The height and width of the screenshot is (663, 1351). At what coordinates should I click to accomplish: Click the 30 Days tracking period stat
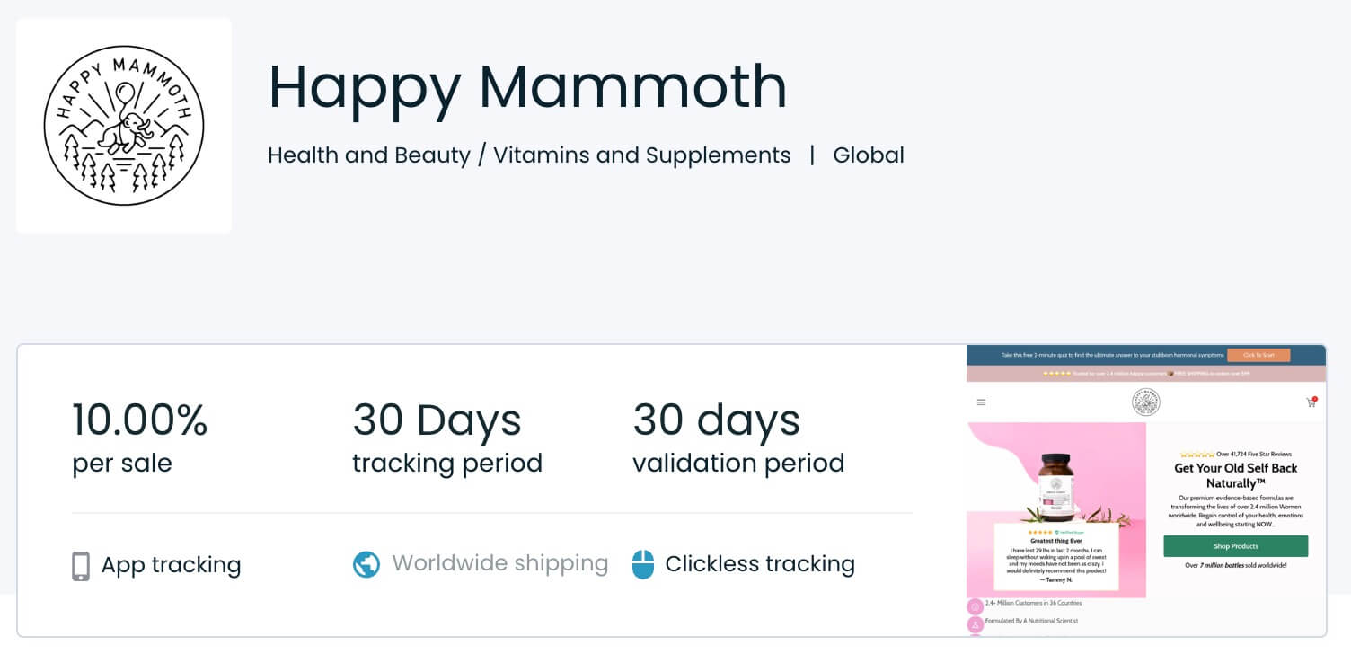tap(446, 436)
